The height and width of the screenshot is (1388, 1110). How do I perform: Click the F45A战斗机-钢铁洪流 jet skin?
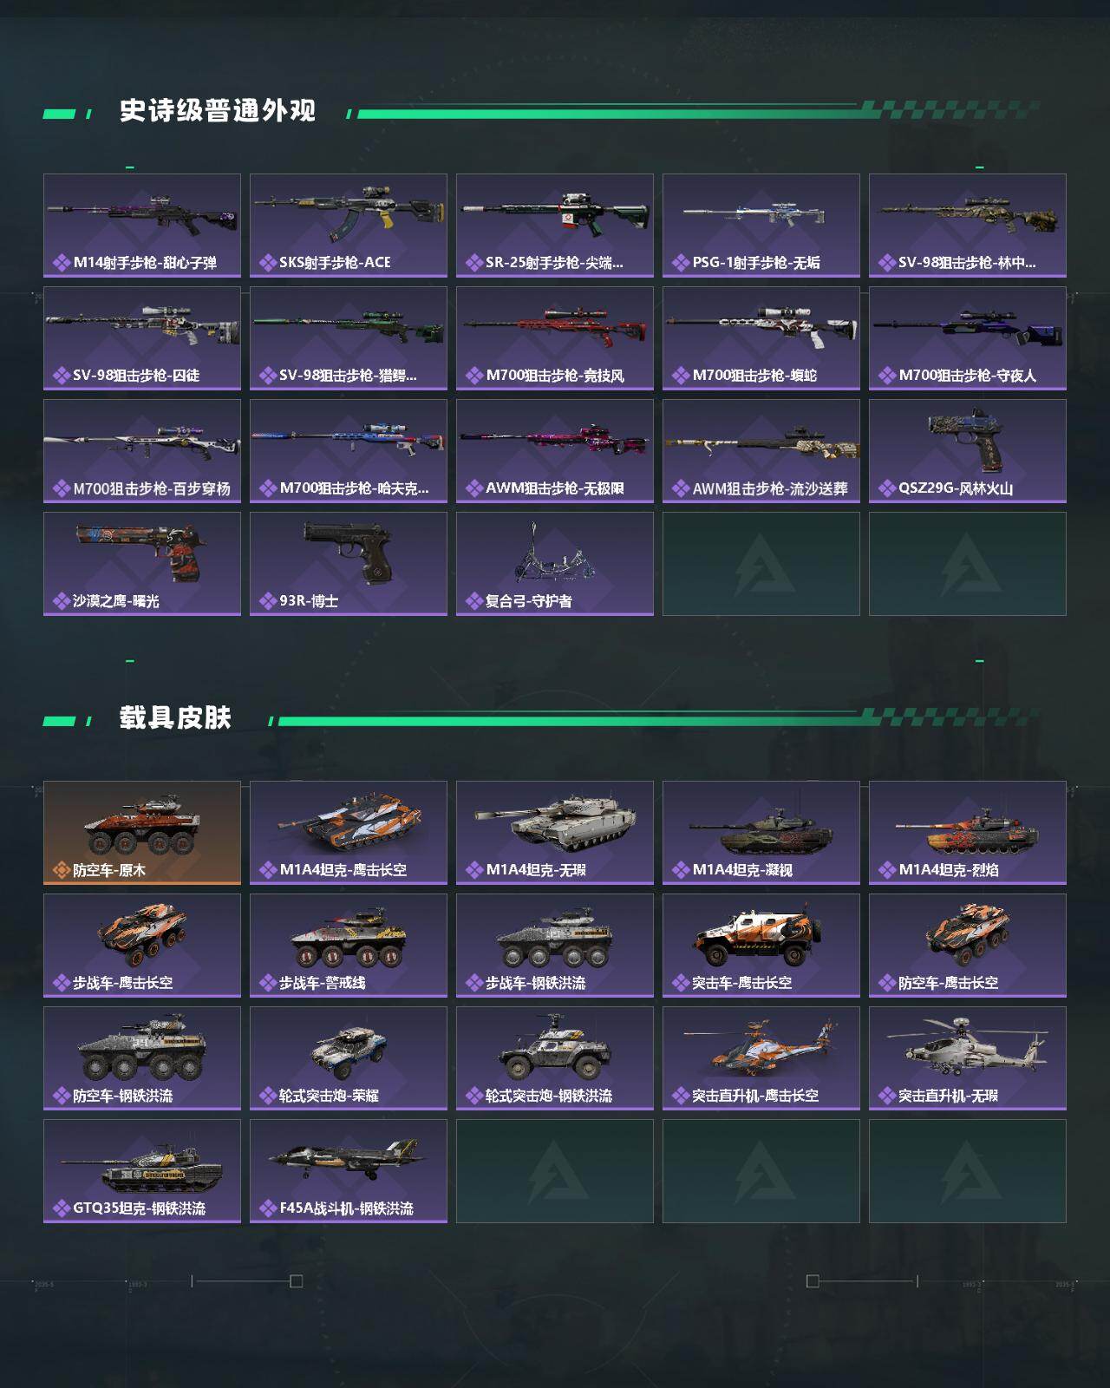pos(349,1171)
